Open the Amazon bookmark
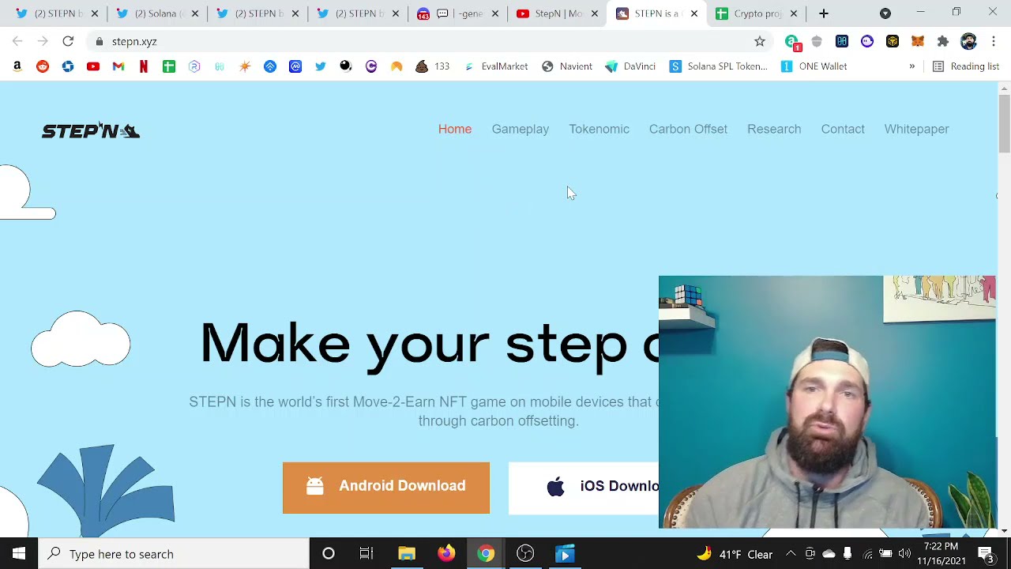Viewport: 1011px width, 569px height. point(17,66)
